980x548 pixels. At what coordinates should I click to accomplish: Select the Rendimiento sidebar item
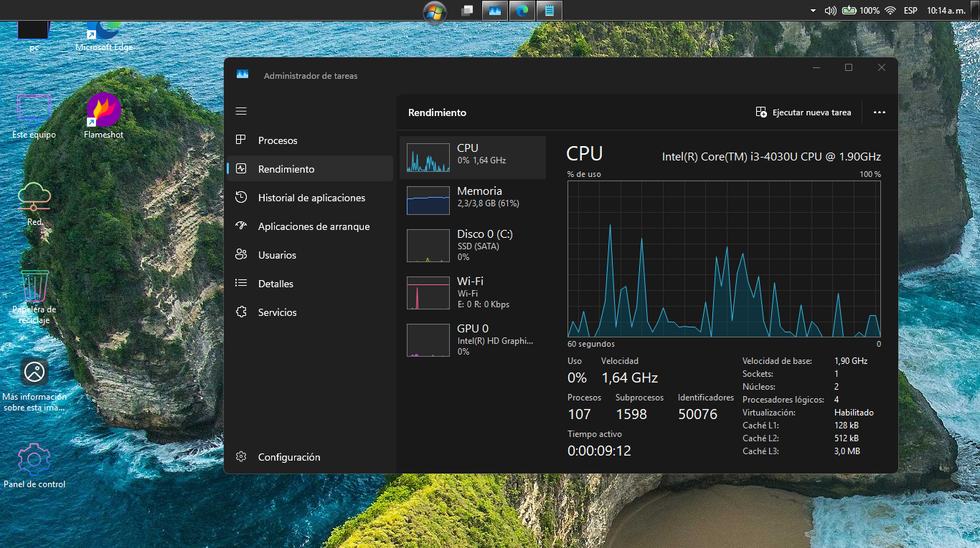(286, 169)
